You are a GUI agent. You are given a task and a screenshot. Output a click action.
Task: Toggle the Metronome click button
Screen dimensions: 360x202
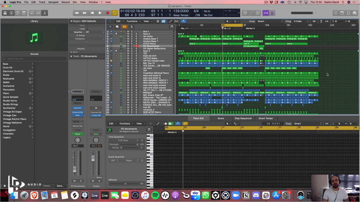(x=272, y=13)
